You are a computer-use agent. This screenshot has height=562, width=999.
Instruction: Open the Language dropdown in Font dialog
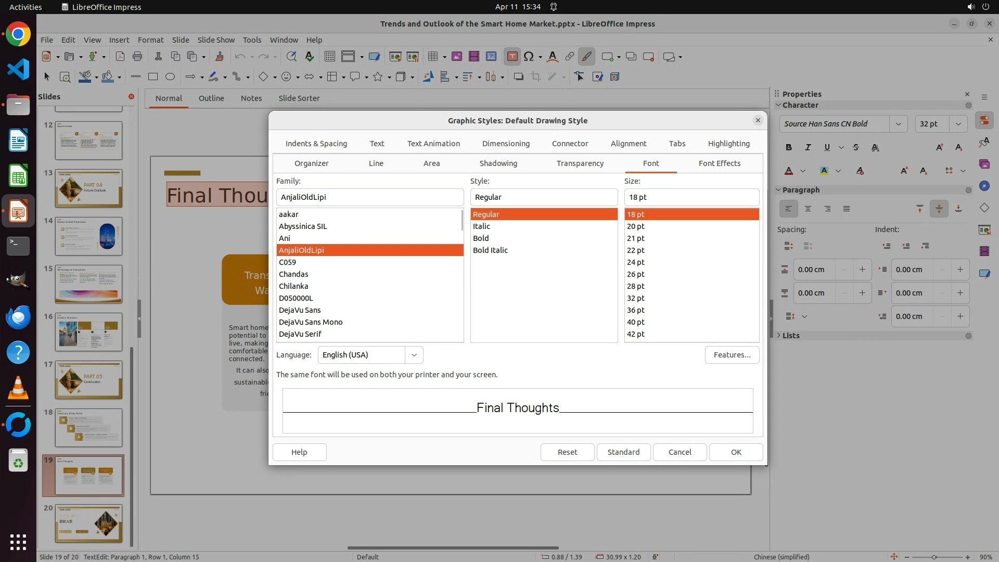tap(414, 355)
